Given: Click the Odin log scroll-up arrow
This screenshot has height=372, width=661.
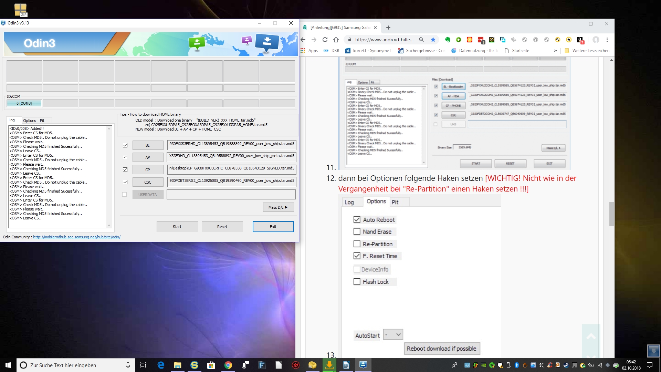Looking at the screenshot, I should tap(109, 129).
